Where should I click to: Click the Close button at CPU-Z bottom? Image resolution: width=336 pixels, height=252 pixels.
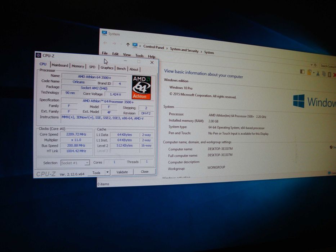pos(145,172)
